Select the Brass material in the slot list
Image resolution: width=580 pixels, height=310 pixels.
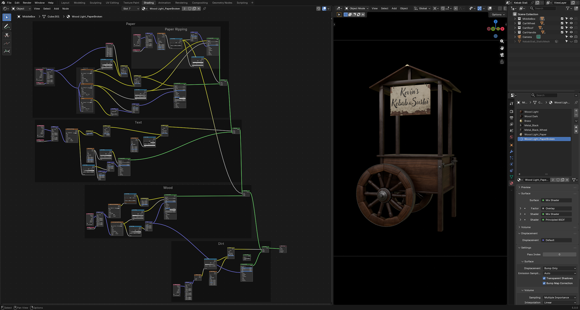[527, 121]
